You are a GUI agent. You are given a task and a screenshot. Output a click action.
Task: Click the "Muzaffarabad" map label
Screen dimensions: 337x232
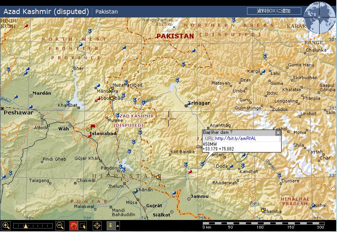coord(127,85)
